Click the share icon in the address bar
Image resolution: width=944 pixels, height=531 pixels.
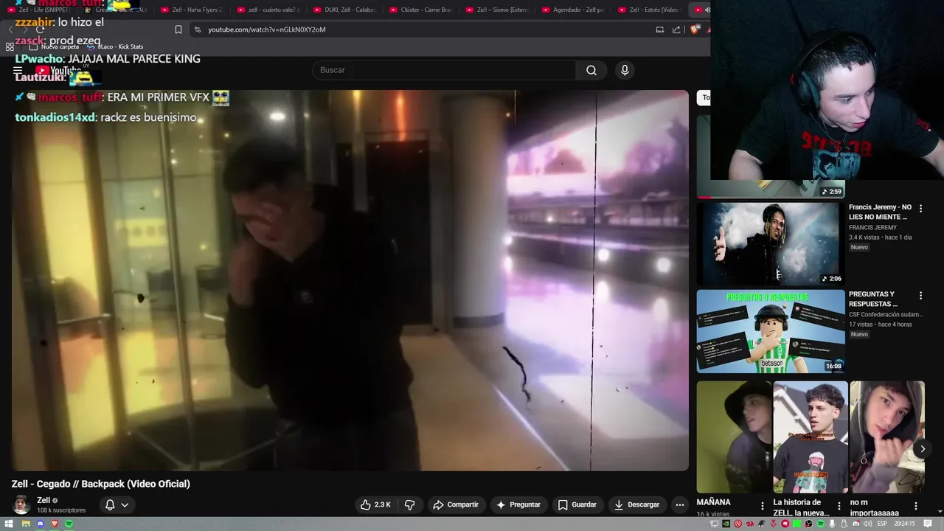coord(676,29)
